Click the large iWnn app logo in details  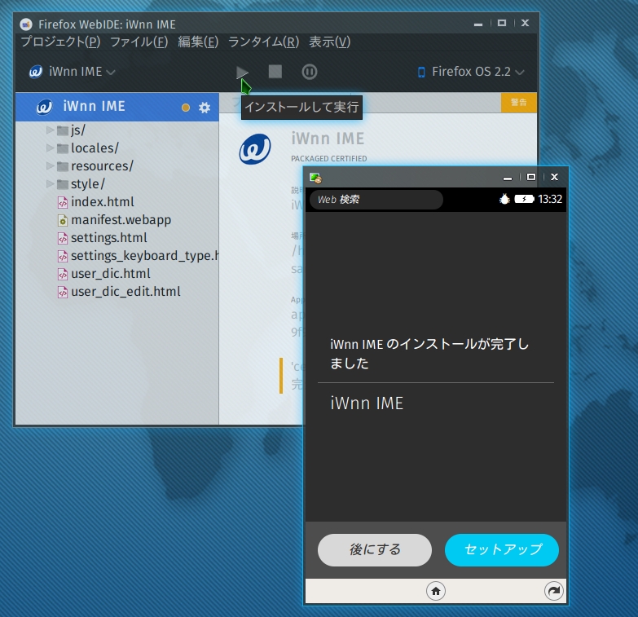point(255,149)
